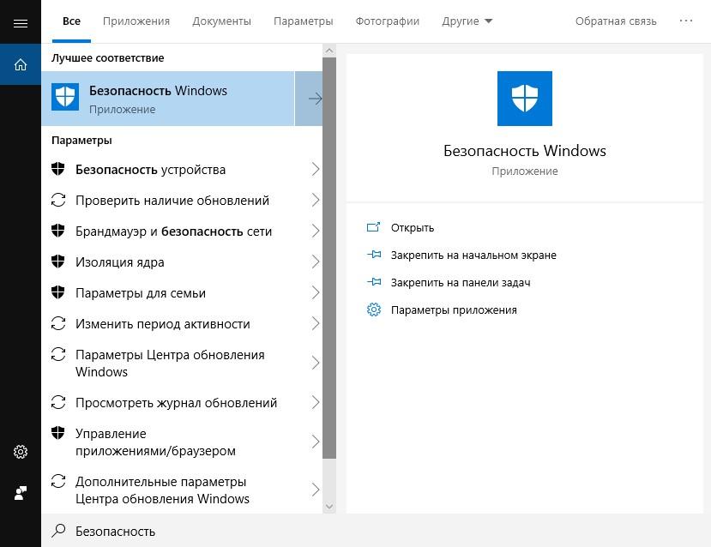Click the search magnifier icon
The height and width of the screenshot is (547, 711).
pyautogui.click(x=58, y=530)
